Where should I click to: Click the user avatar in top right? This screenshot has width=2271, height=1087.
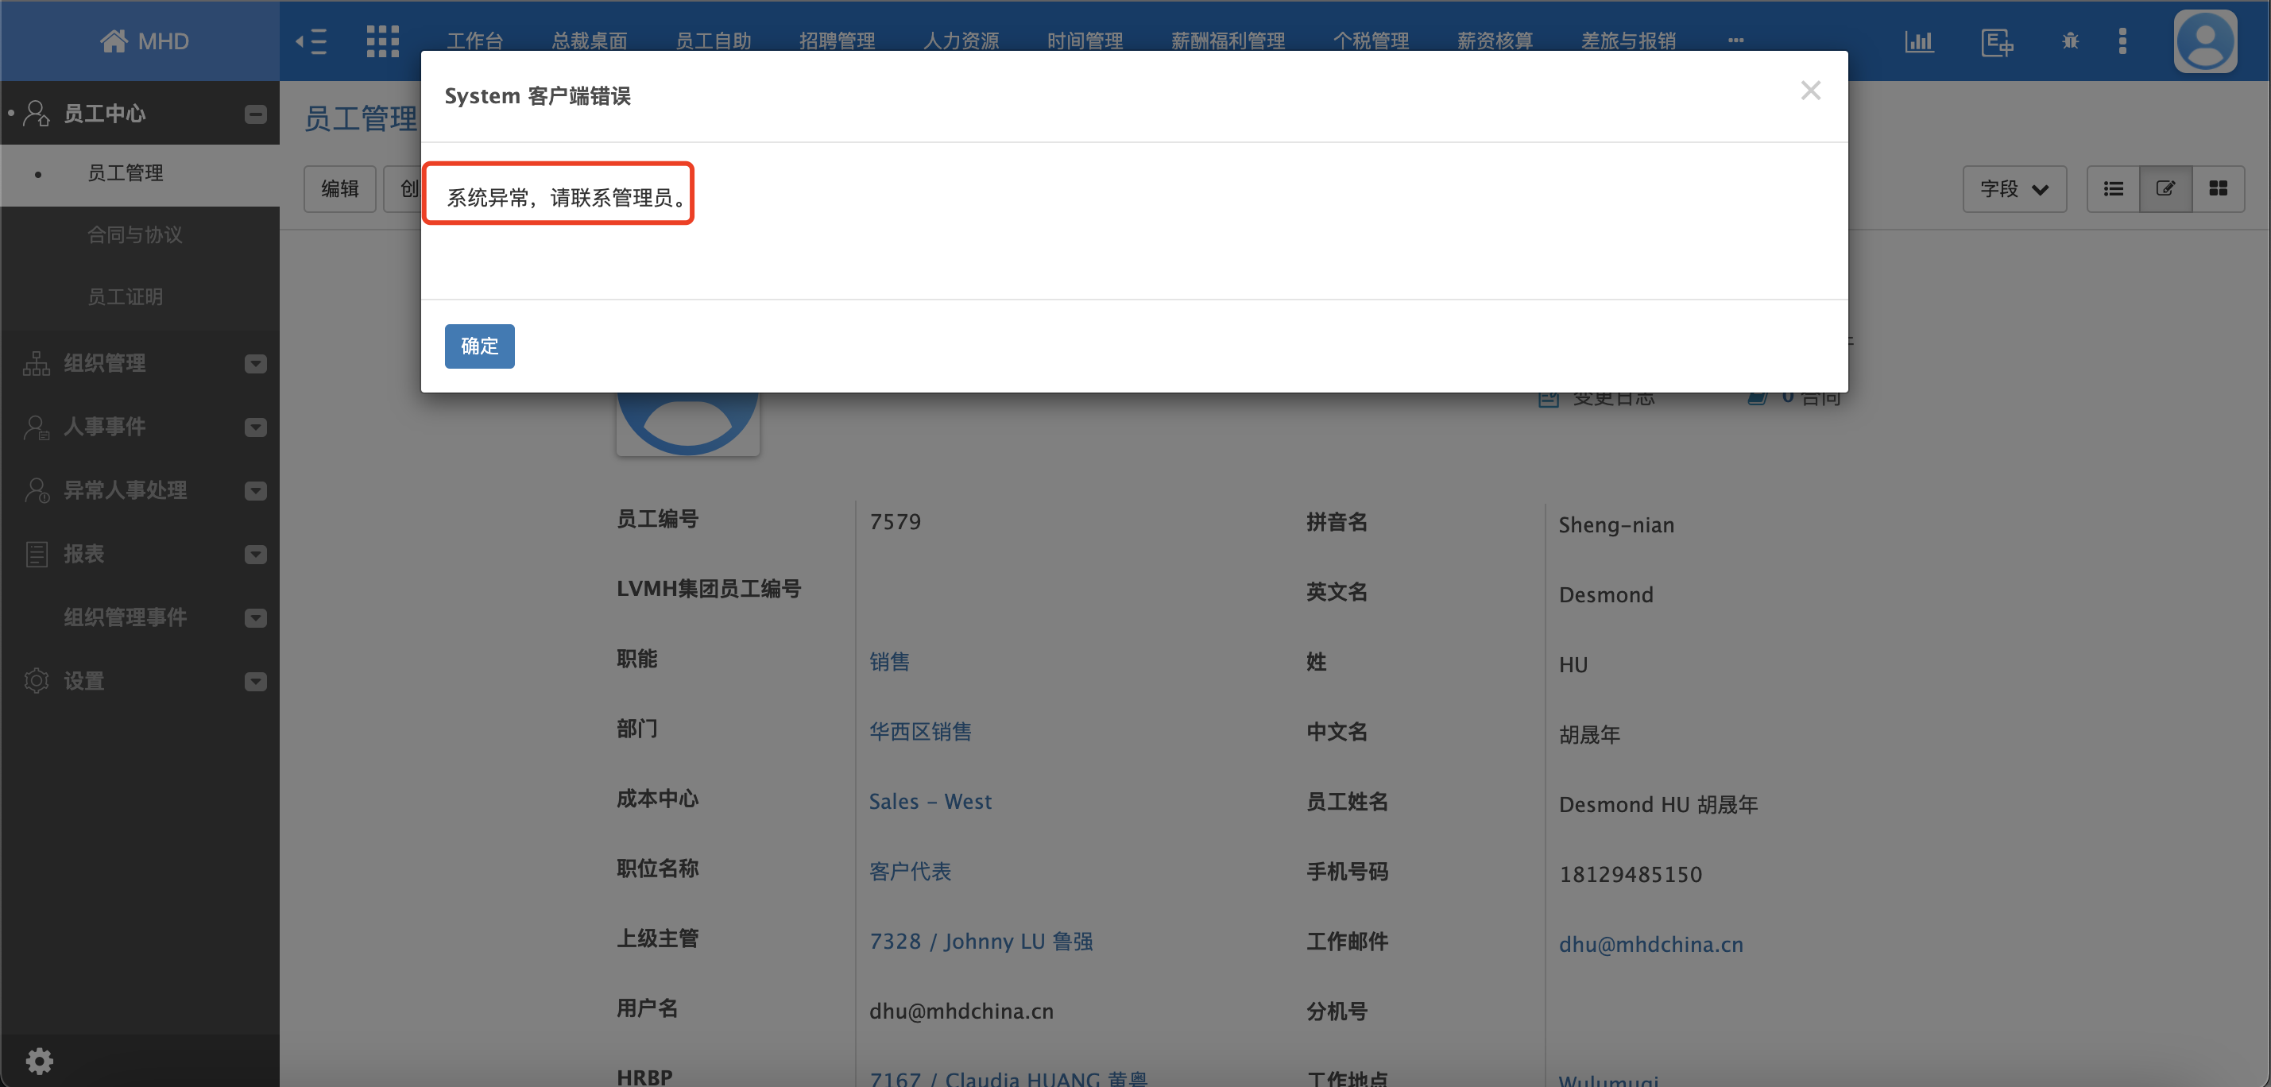[x=2205, y=41]
